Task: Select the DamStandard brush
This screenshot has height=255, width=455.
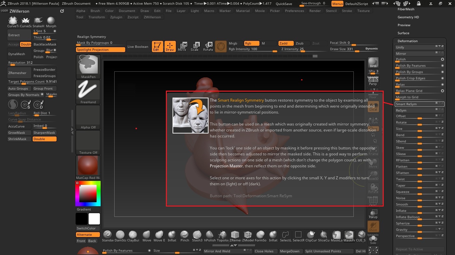Action: pos(120,236)
